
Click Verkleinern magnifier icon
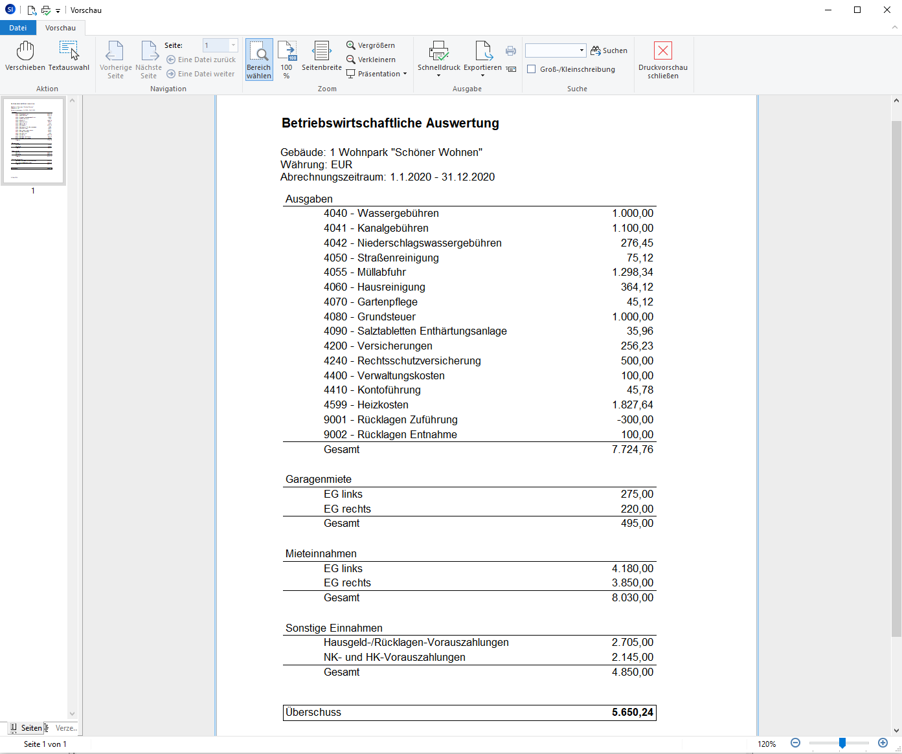coord(351,60)
